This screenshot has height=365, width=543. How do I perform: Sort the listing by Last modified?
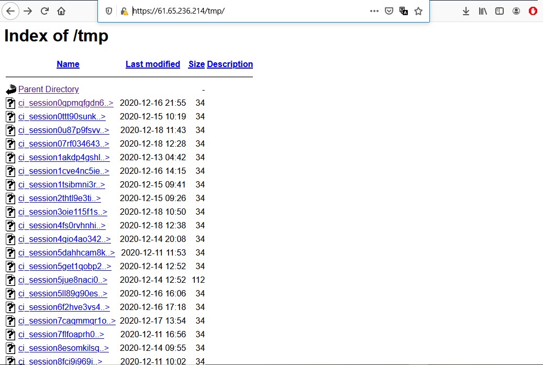point(153,64)
